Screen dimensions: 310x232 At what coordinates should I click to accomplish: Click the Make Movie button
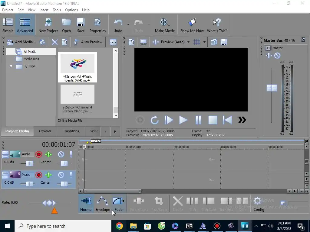pos(165,25)
